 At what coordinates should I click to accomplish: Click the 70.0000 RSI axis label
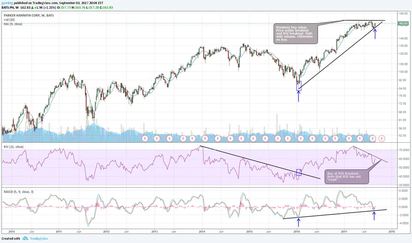404,150
